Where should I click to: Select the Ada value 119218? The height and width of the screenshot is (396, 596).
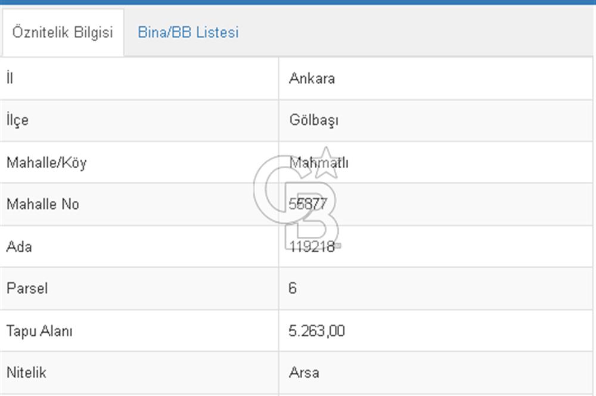click(x=312, y=246)
